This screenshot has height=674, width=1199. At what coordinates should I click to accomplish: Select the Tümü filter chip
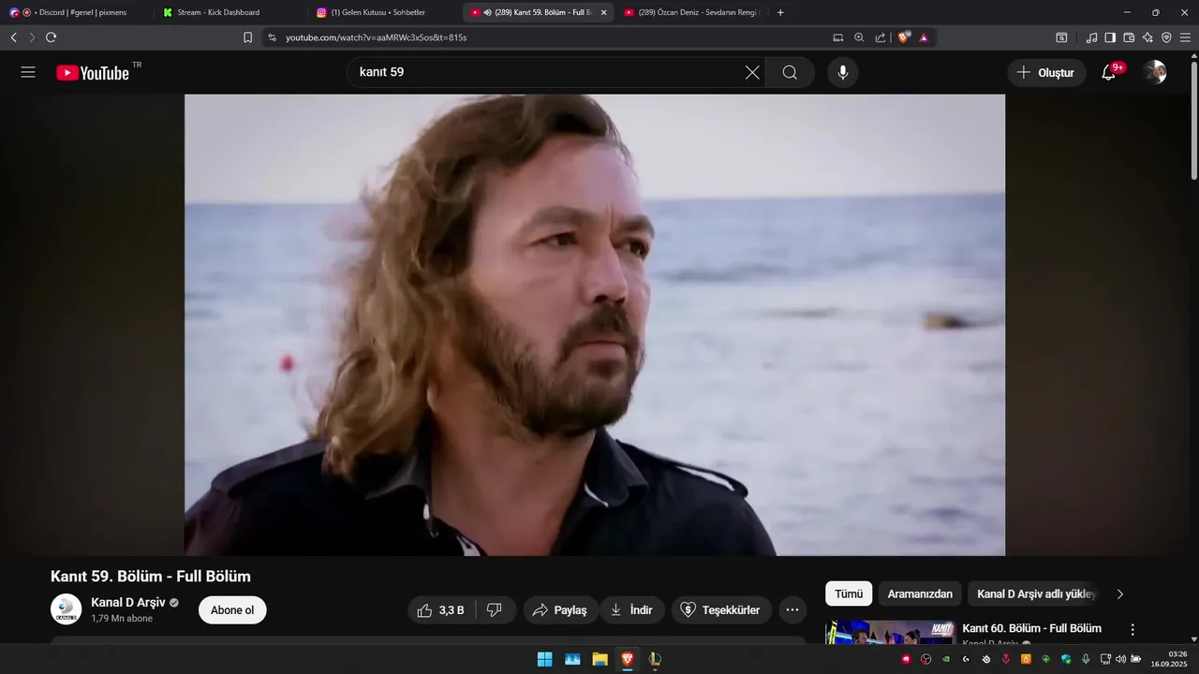click(849, 593)
